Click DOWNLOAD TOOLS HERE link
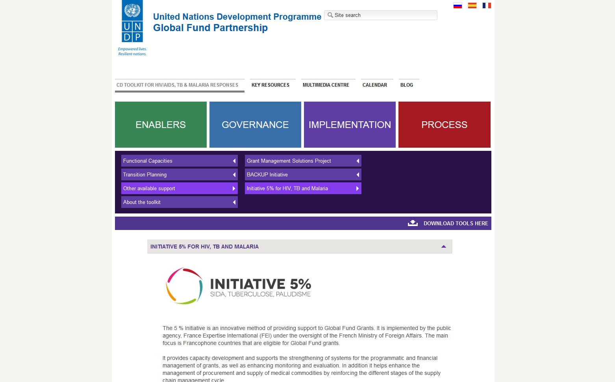 point(456,223)
